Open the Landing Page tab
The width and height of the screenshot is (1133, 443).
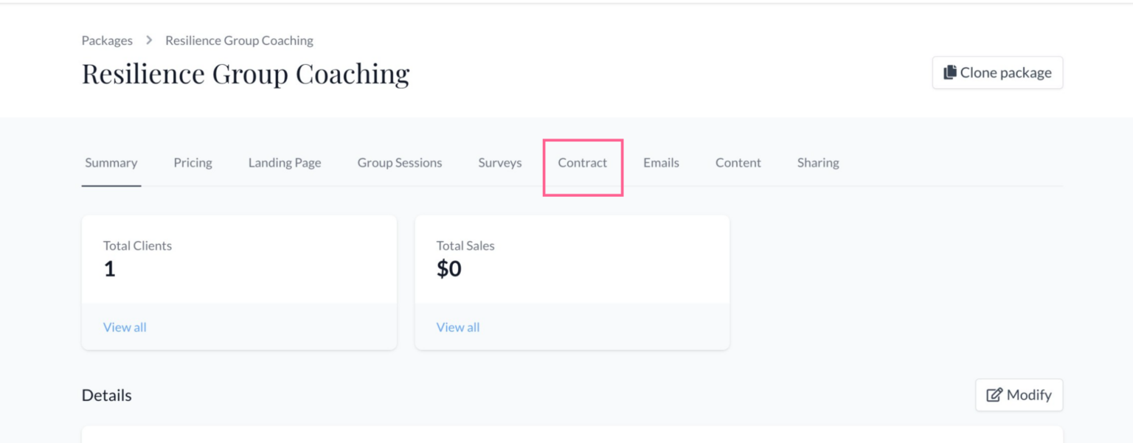[284, 163]
